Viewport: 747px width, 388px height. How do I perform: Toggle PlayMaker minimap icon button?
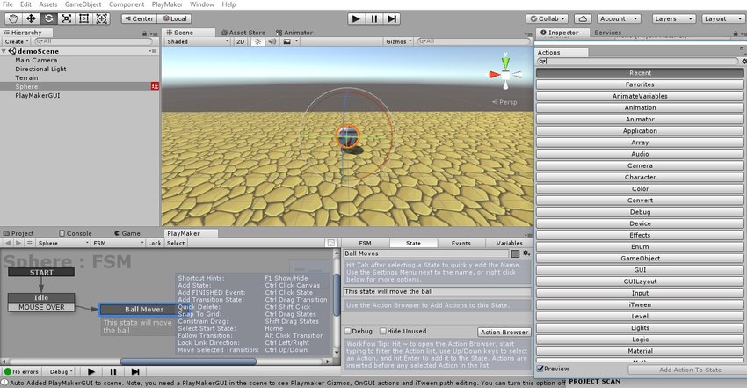[x=331, y=243]
